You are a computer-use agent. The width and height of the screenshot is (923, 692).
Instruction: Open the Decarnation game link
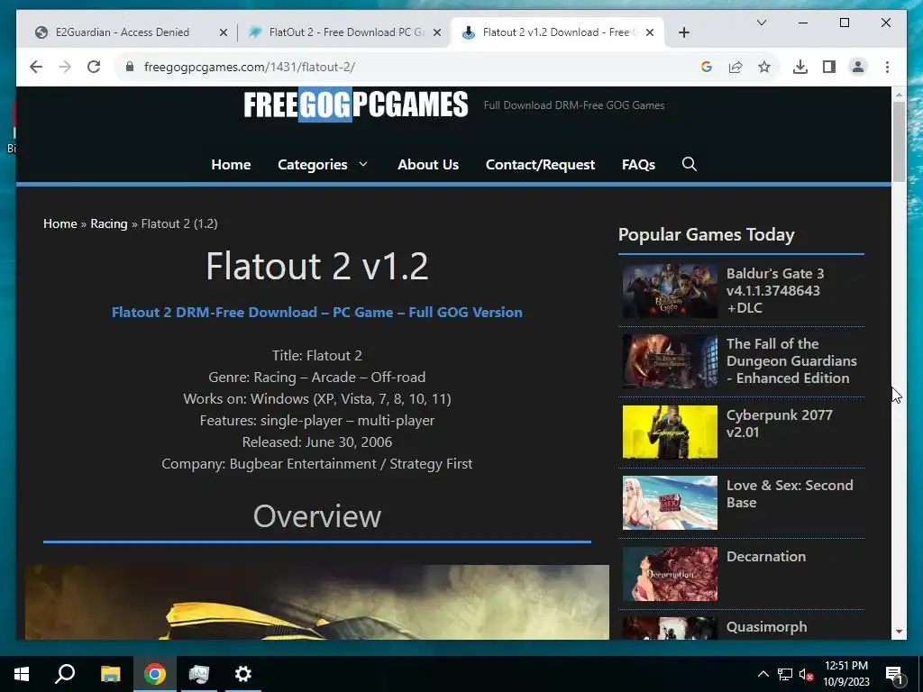click(x=765, y=556)
